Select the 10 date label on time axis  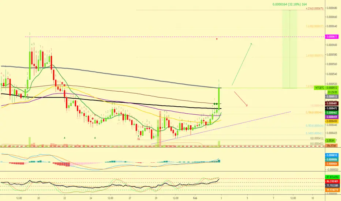tap(312, 198)
